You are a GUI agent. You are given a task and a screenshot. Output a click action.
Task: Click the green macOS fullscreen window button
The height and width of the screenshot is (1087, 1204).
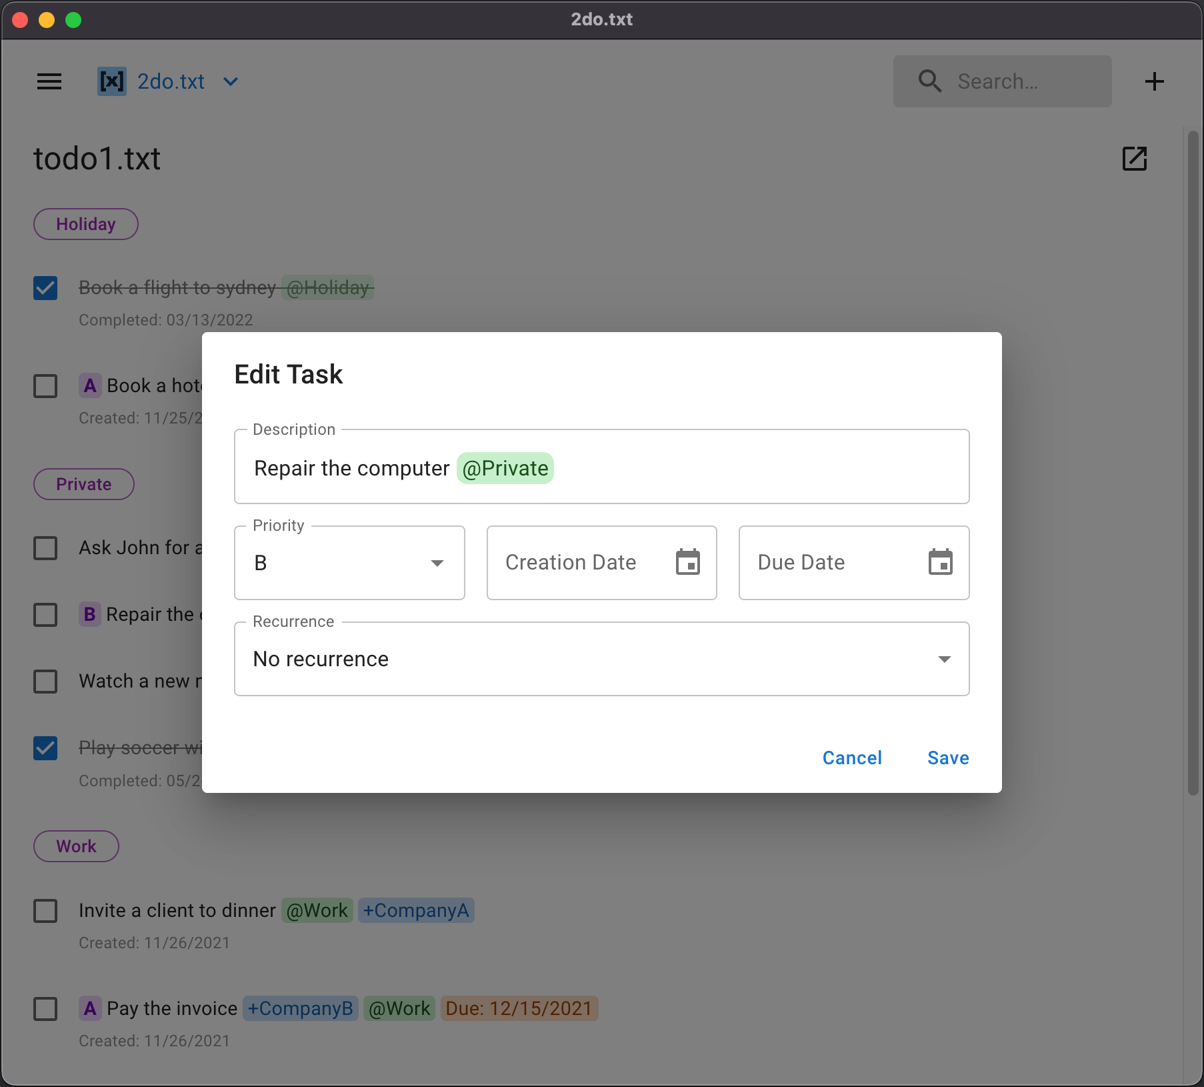73,20
